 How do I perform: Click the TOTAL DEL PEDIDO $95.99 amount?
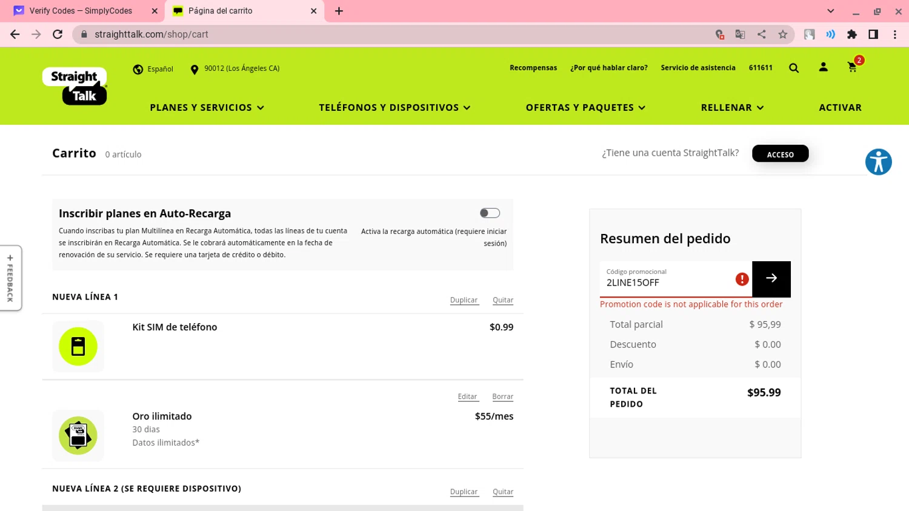click(764, 393)
